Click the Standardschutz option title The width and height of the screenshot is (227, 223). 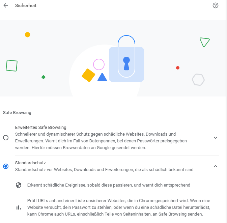click(30, 163)
